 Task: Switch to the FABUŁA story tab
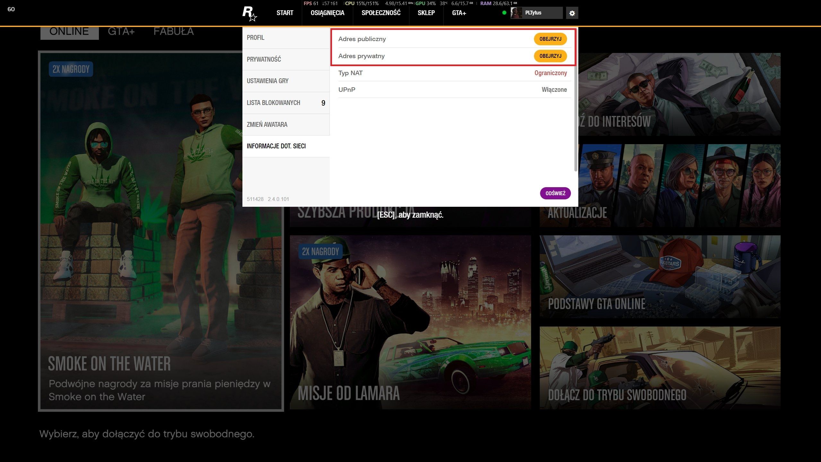[173, 32]
